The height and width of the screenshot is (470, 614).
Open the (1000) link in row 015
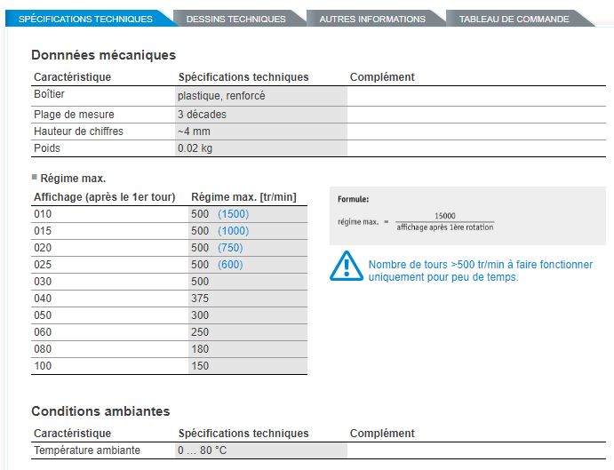(x=233, y=231)
